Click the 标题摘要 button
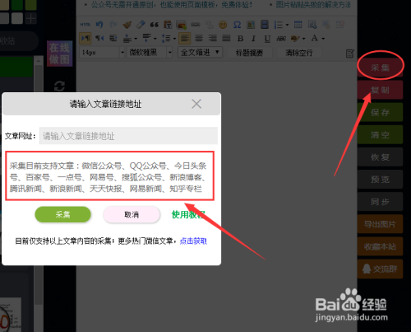The image size is (411, 332). point(249,53)
